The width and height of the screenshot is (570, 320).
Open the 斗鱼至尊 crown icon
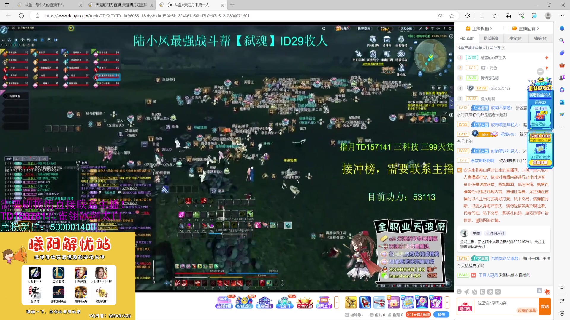point(305,302)
